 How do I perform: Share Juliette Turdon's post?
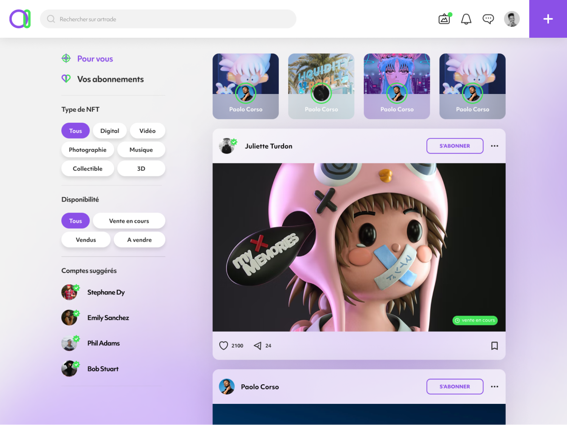pyautogui.click(x=257, y=345)
